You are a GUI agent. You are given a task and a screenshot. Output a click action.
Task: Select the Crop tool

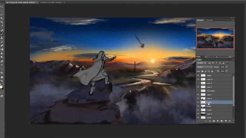[x=2, y=22]
